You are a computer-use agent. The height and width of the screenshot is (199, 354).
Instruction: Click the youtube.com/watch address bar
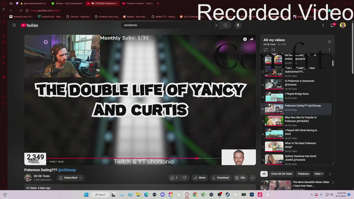click(45, 11)
